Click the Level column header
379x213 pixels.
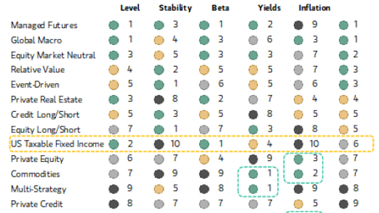130,8
